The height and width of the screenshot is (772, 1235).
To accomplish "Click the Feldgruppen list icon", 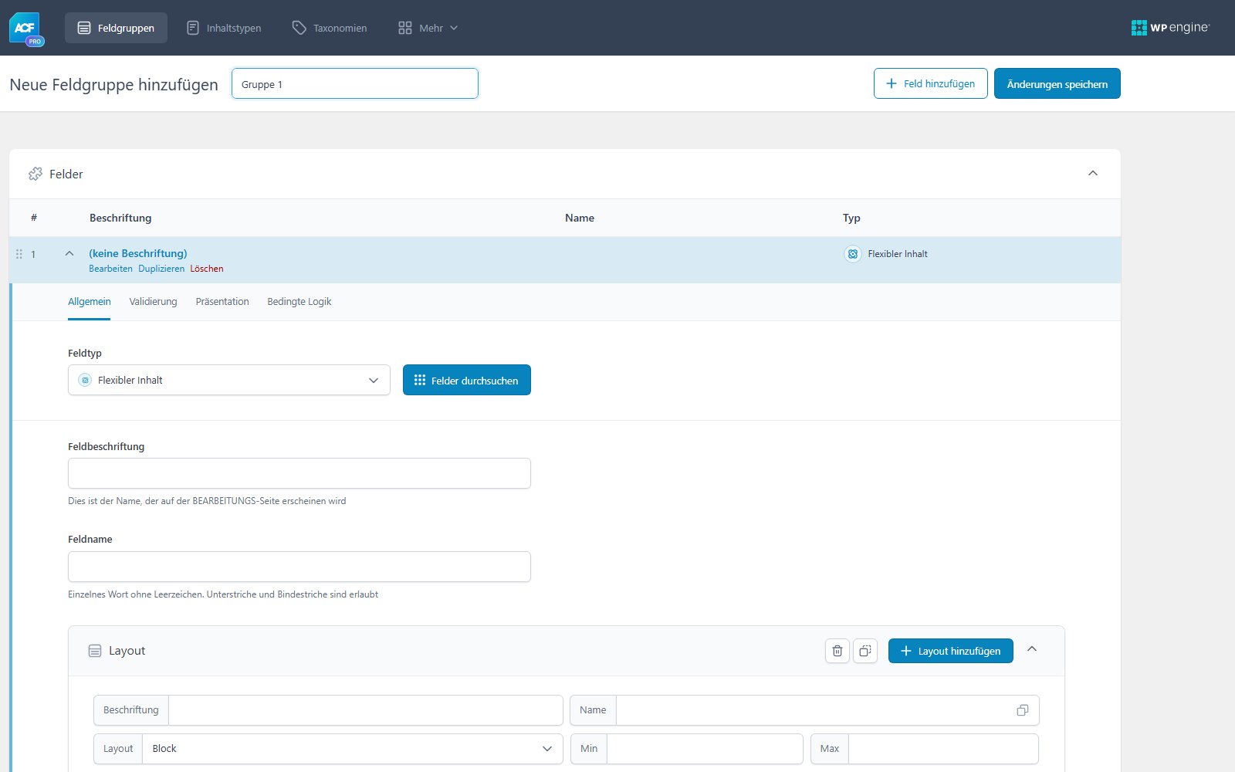I will 84,28.
